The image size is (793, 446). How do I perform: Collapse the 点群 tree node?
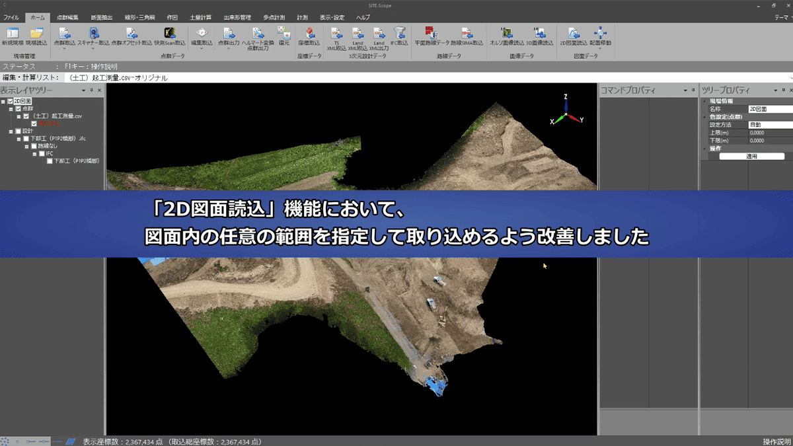coord(10,109)
